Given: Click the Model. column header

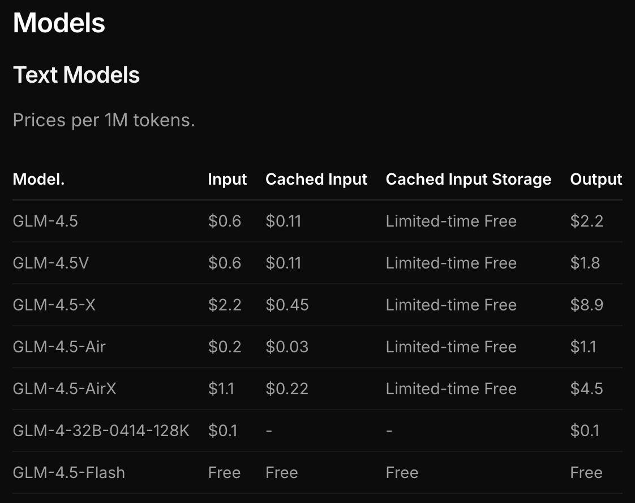Looking at the screenshot, I should (x=38, y=180).
